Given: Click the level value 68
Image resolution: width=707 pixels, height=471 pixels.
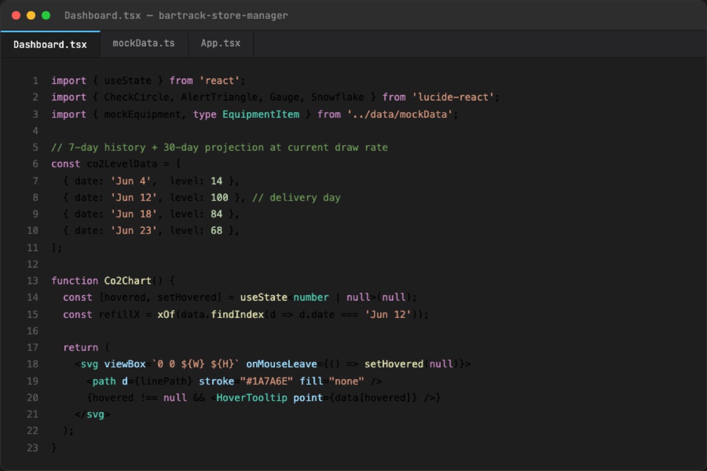Looking at the screenshot, I should pos(216,231).
